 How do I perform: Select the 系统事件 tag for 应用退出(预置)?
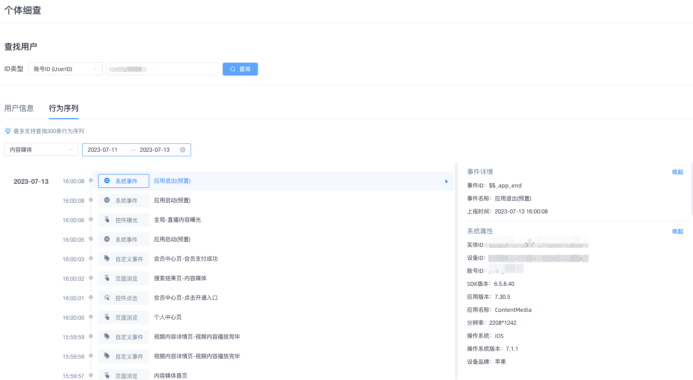[124, 181]
